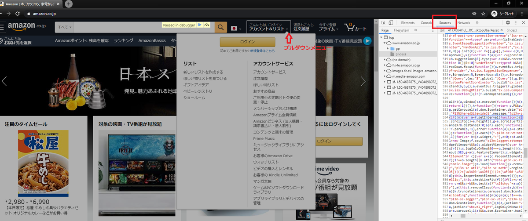Reload the page

(17, 14)
